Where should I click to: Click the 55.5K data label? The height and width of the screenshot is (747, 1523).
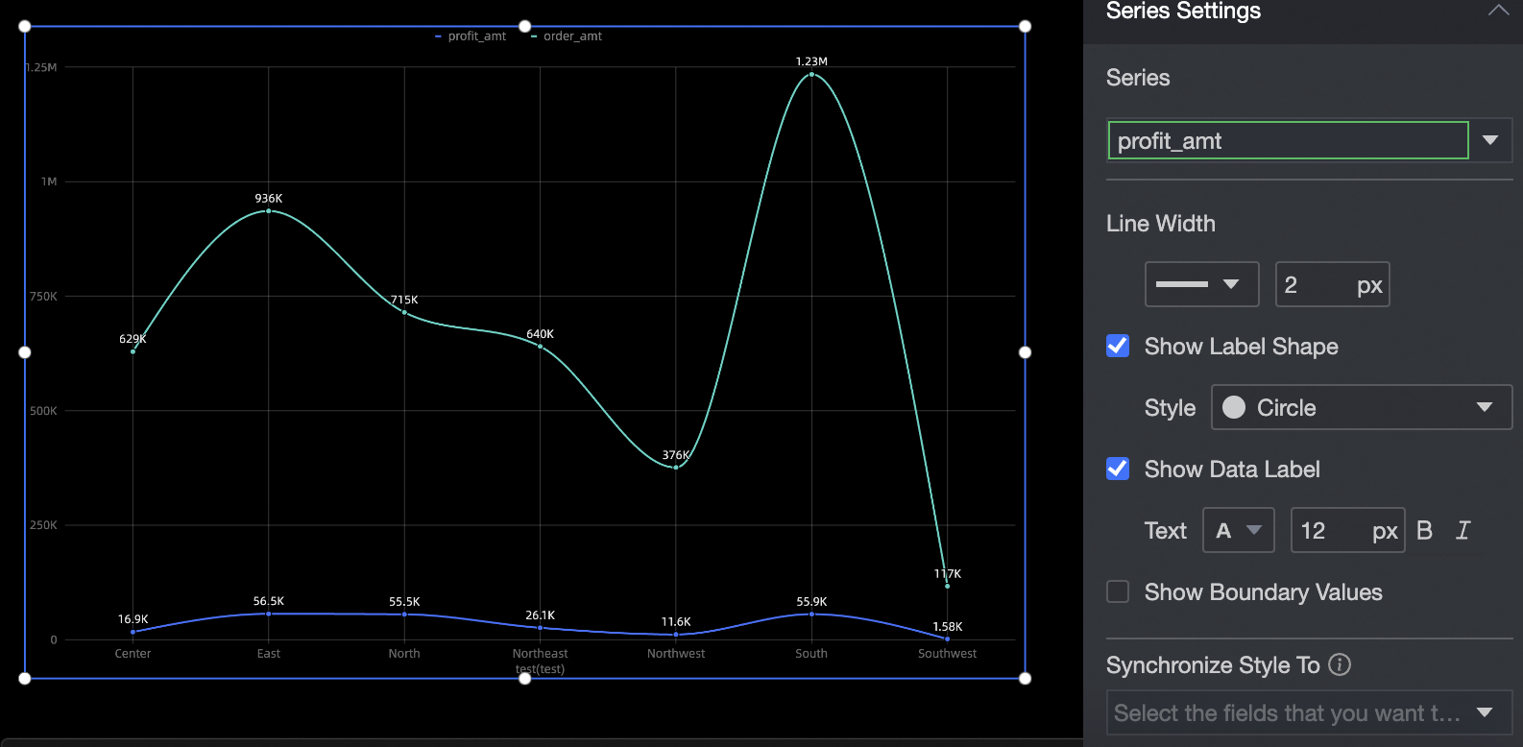click(x=404, y=602)
